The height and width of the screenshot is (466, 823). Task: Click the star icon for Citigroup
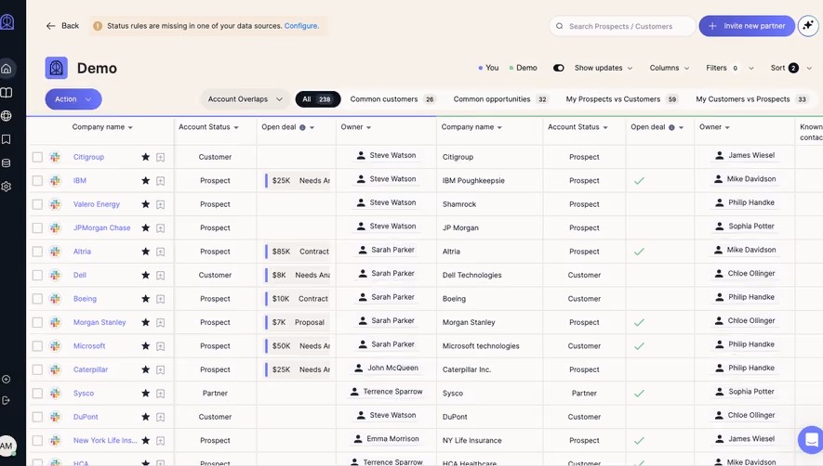pos(145,157)
